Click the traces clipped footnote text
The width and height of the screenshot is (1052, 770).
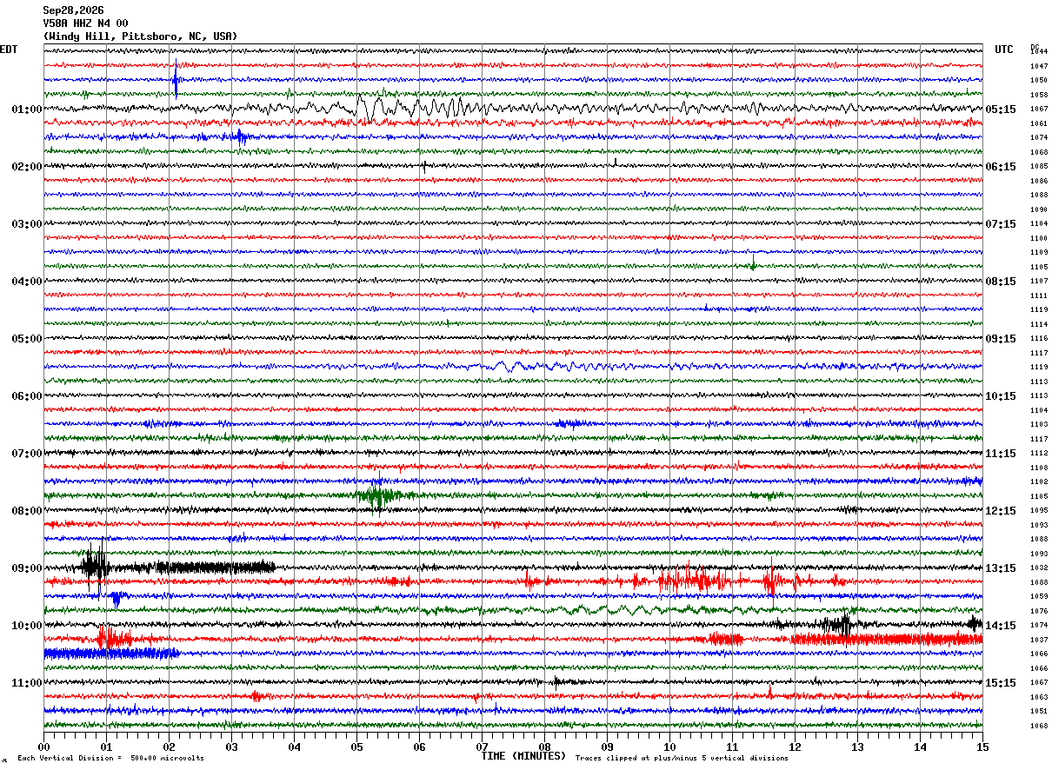pyautogui.click(x=682, y=758)
